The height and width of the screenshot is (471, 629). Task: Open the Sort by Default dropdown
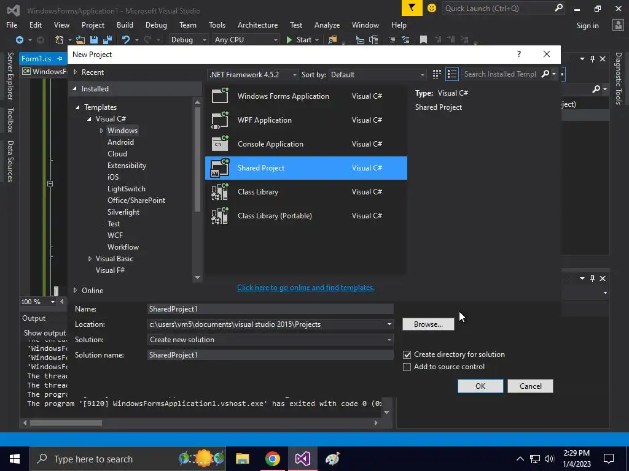pos(377,74)
